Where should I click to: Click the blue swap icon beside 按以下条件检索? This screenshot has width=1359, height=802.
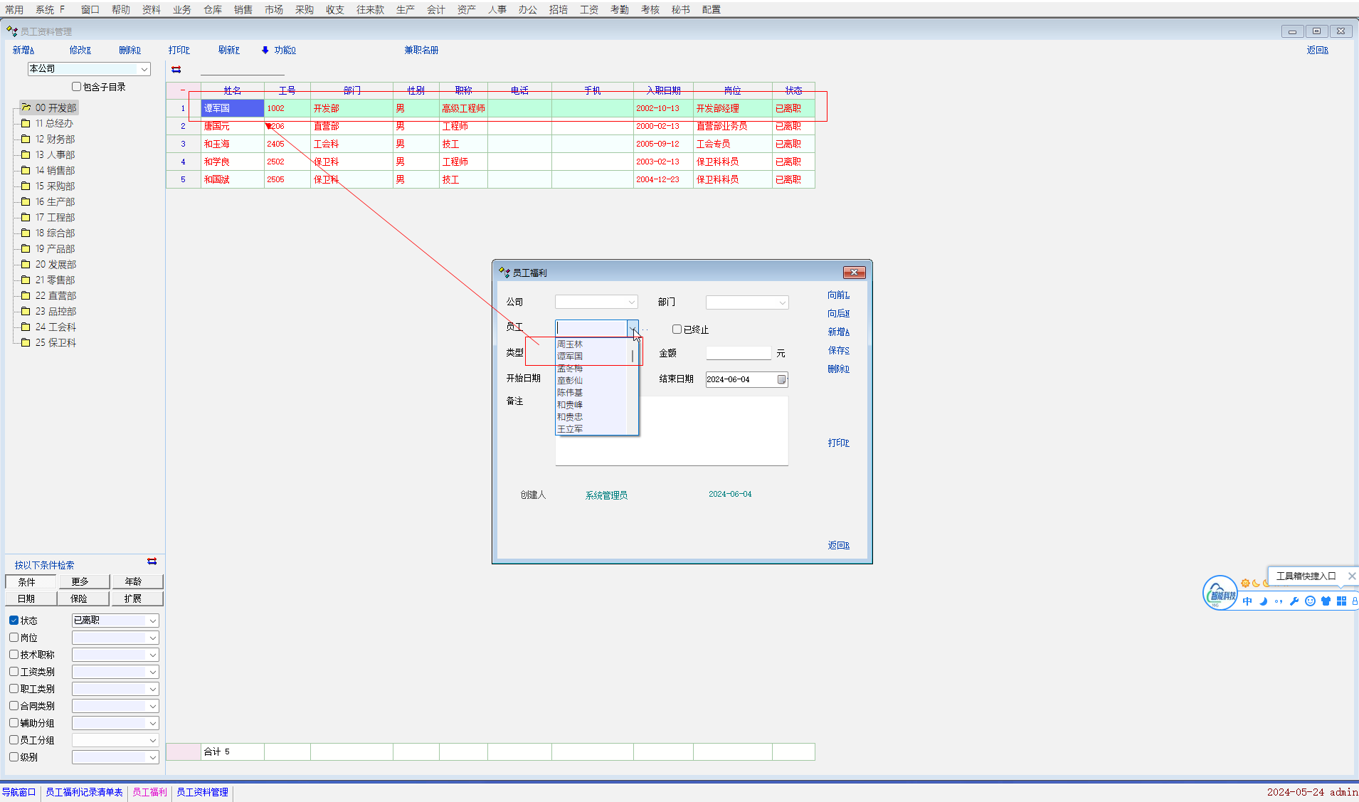[x=152, y=562]
